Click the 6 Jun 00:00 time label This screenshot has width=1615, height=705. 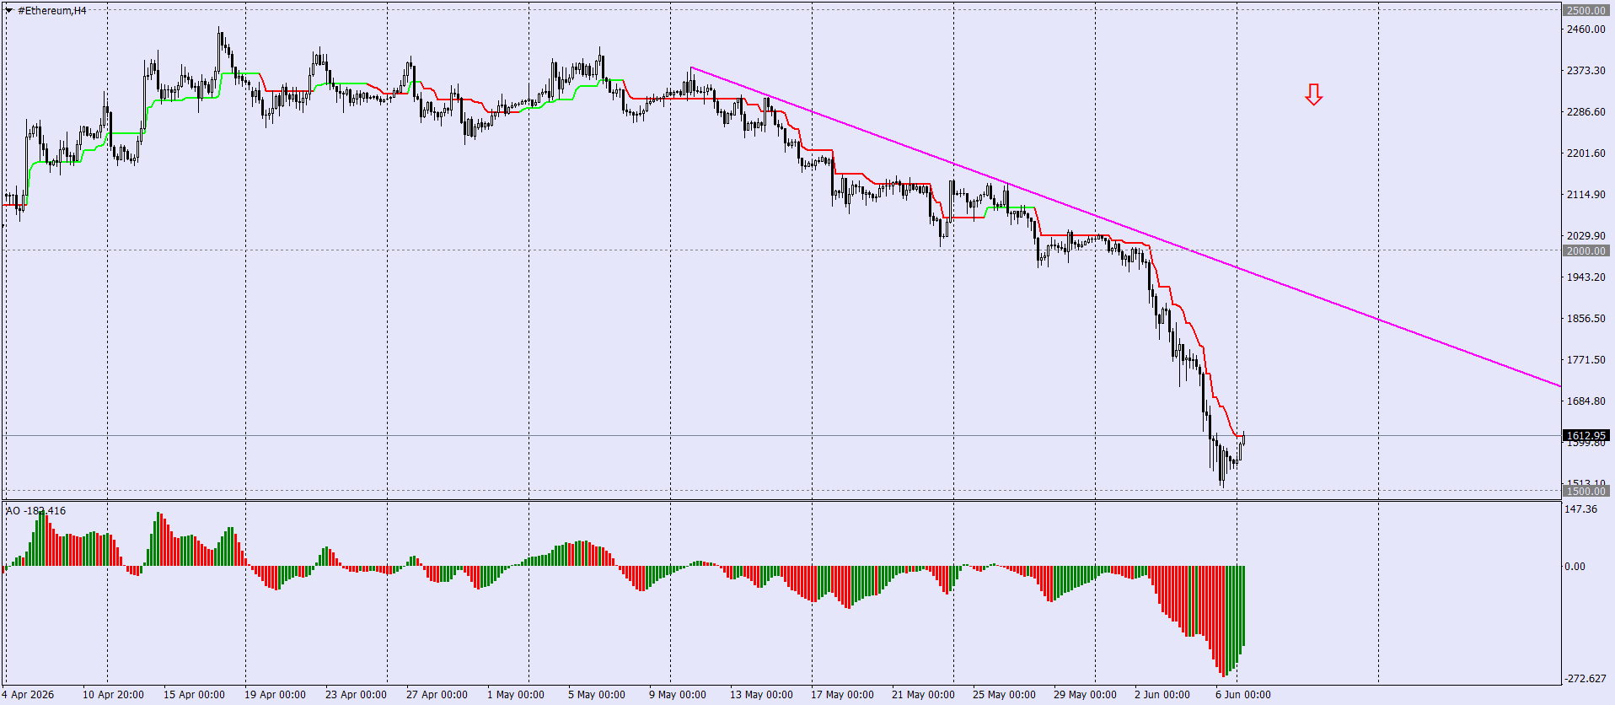pyautogui.click(x=1243, y=695)
